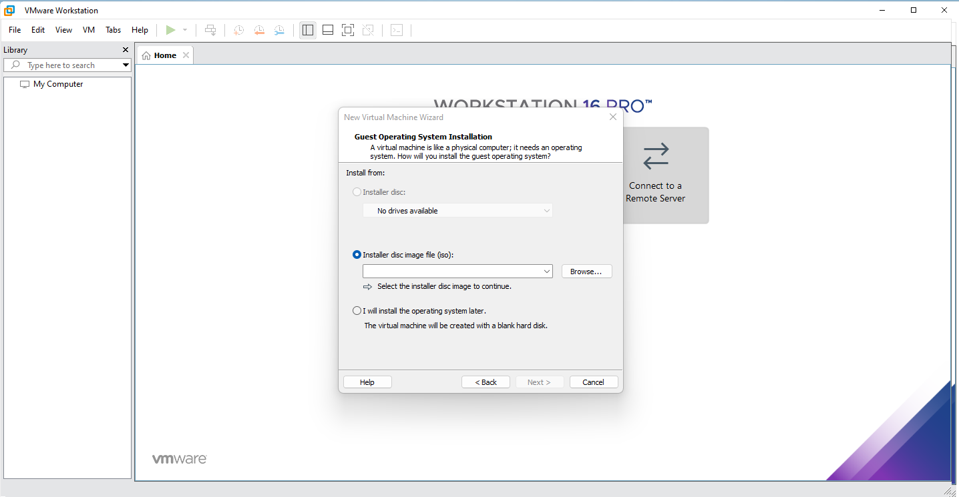Image resolution: width=959 pixels, height=497 pixels.
Task: Click the < Back button
Action: 486,382
